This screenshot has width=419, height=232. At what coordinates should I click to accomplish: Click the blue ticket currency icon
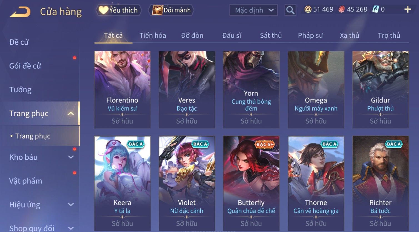coord(375,9)
